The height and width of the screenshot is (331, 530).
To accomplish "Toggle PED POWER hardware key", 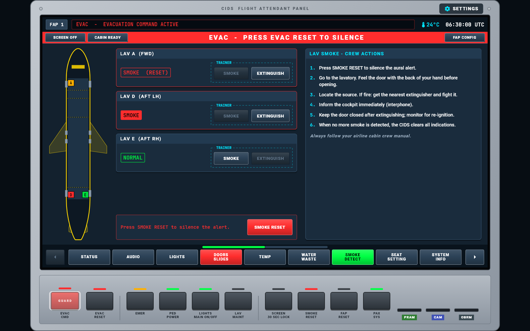I will (x=173, y=301).
